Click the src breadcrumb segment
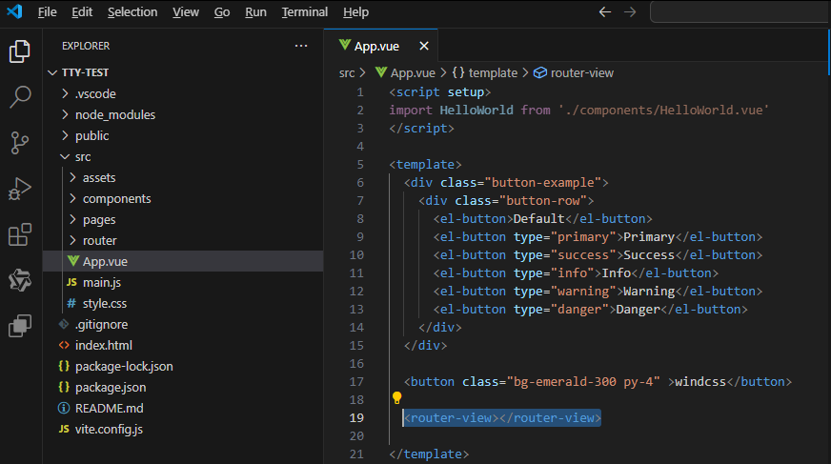This screenshot has height=464, width=831. (x=347, y=73)
